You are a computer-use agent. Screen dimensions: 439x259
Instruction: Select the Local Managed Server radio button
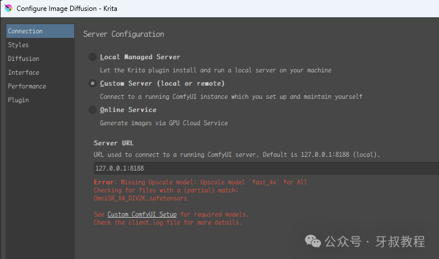point(93,57)
